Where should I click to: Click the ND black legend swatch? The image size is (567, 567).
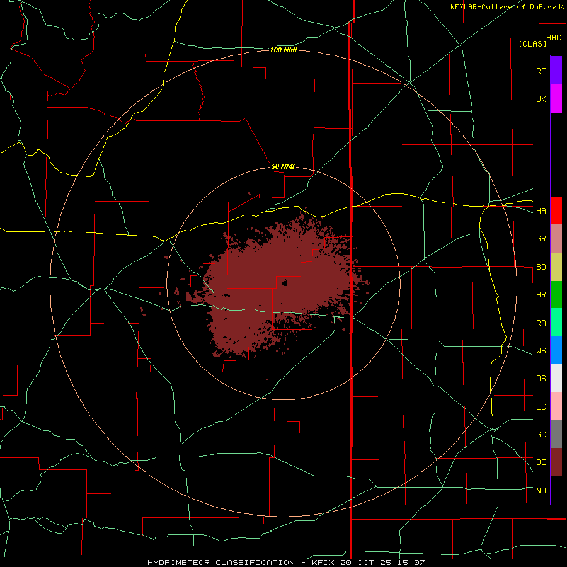556,490
